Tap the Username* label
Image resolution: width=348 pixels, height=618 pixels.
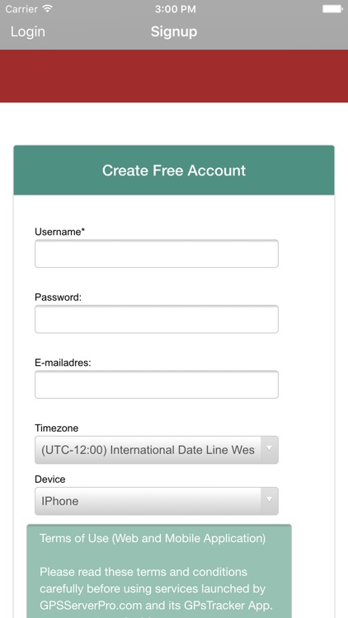(60, 232)
